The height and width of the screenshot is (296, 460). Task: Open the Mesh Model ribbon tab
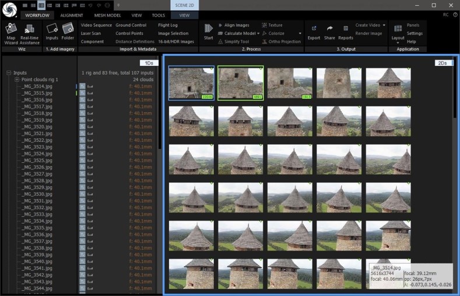coord(107,15)
